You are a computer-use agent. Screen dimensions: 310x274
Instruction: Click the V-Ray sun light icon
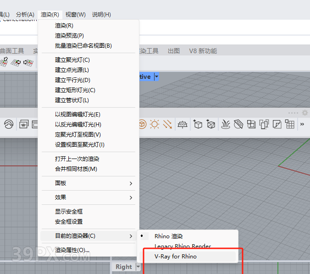[x=155, y=124]
